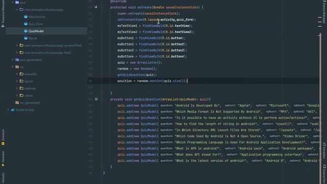This screenshot has height=184, width=327.
Task: Click the Result class icon
Action: tap(26, 38)
